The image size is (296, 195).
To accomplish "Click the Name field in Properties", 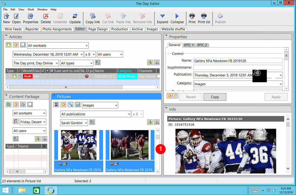I will (238, 61).
